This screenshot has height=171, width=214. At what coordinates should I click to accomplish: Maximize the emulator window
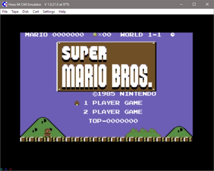[194, 4]
